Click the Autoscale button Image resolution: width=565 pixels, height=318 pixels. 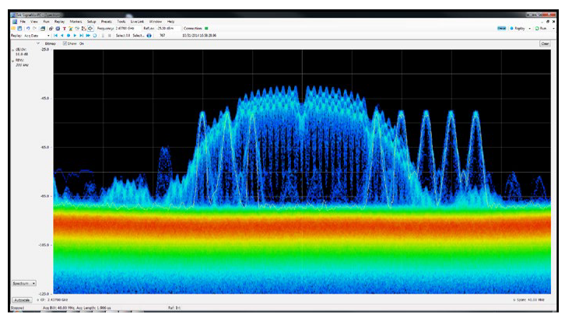point(21,299)
